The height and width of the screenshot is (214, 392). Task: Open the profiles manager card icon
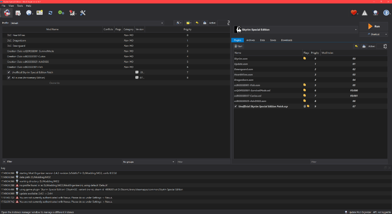40,13
